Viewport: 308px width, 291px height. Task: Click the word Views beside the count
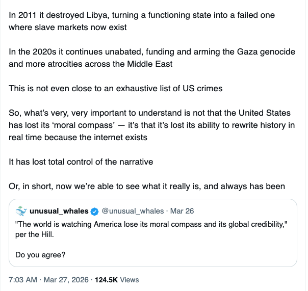128,279
